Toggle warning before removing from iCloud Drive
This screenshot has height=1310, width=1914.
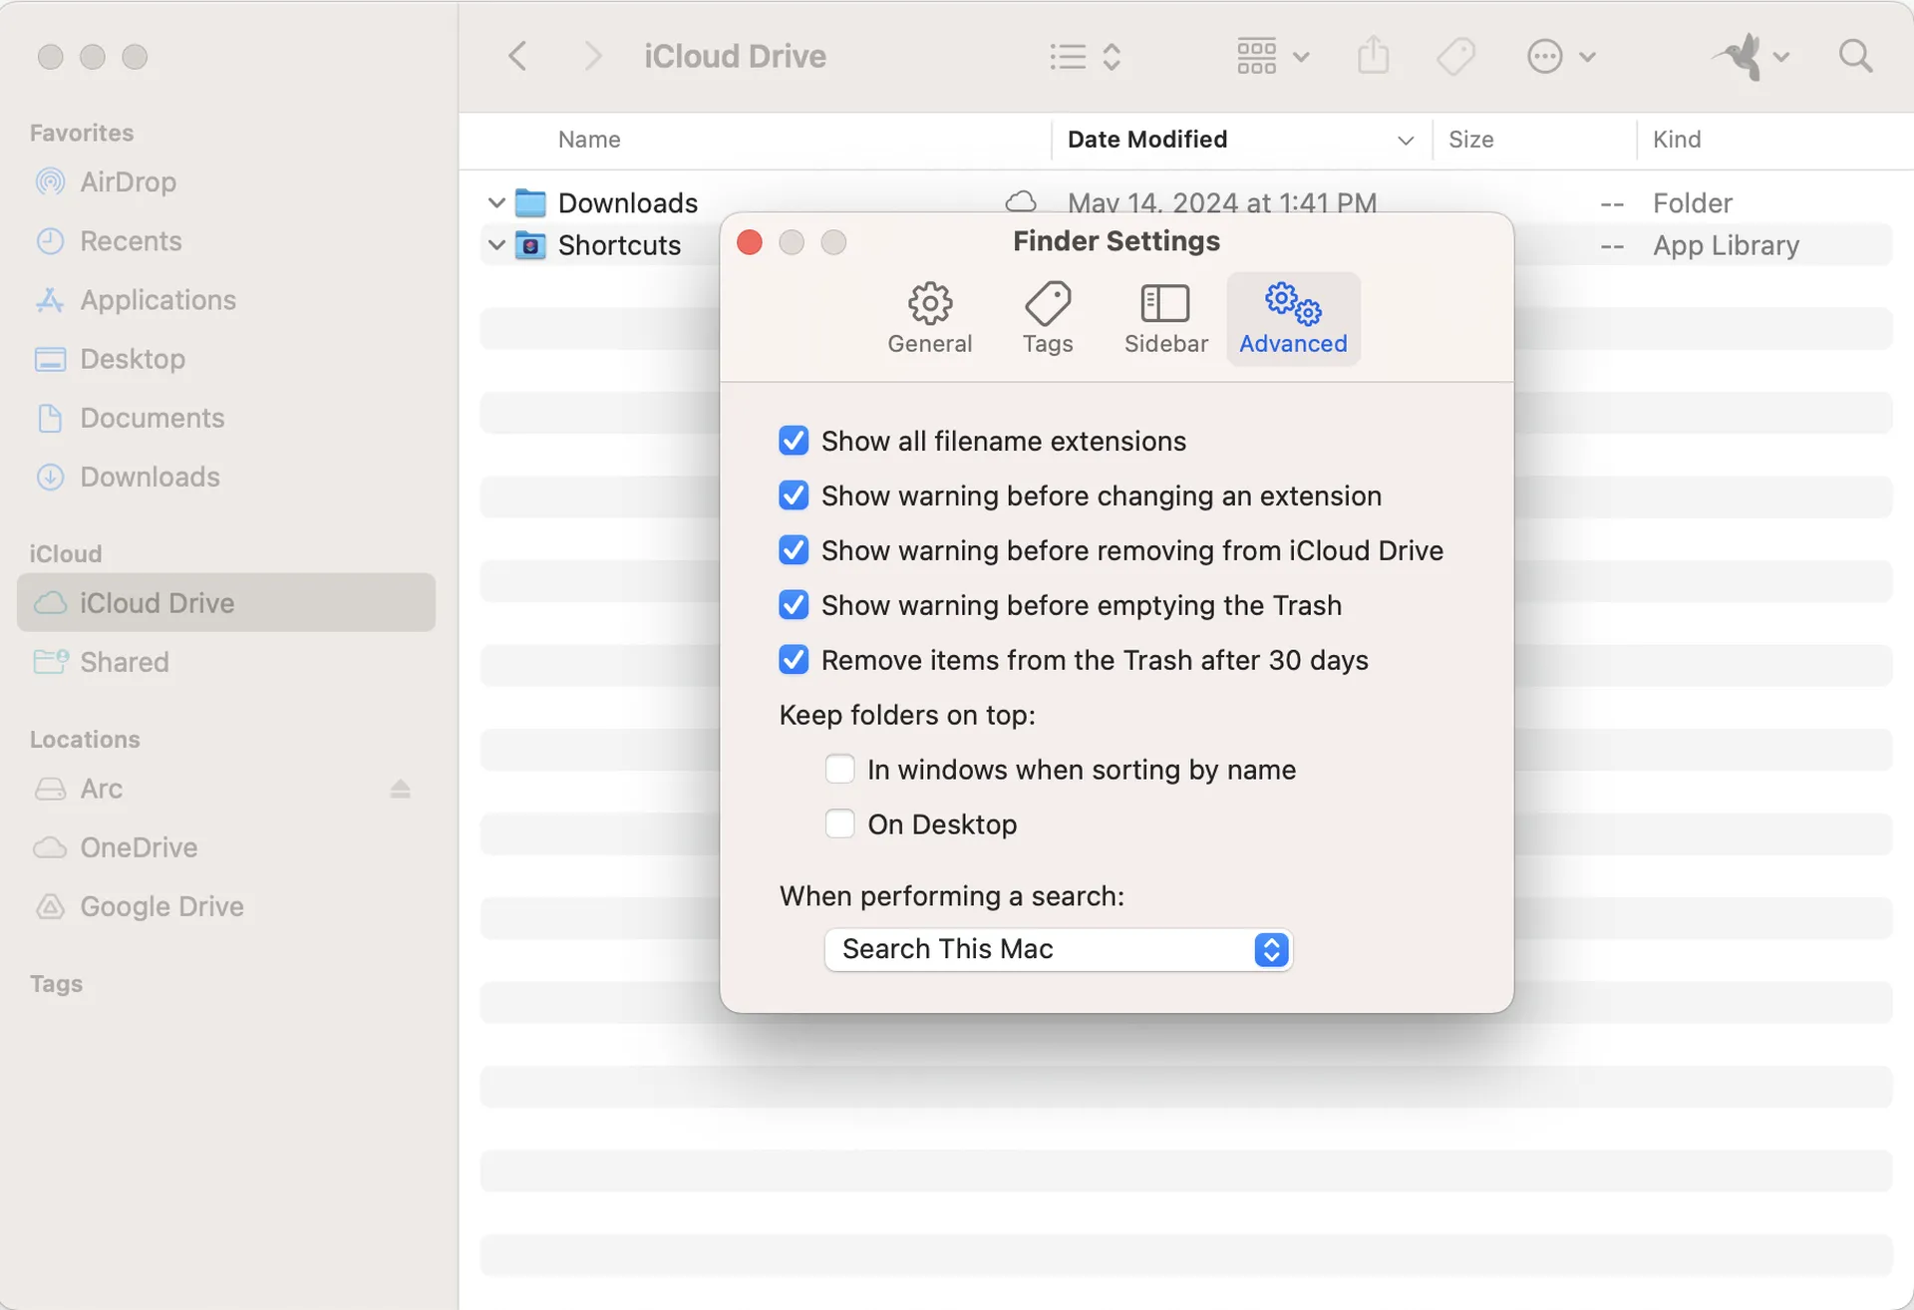[x=794, y=550]
